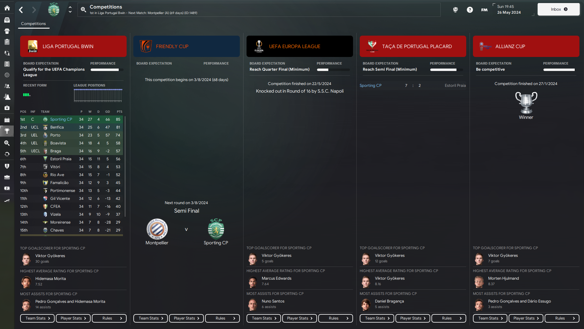
Task: Open the trophy Competitions sidebar icon
Action: coord(7,131)
